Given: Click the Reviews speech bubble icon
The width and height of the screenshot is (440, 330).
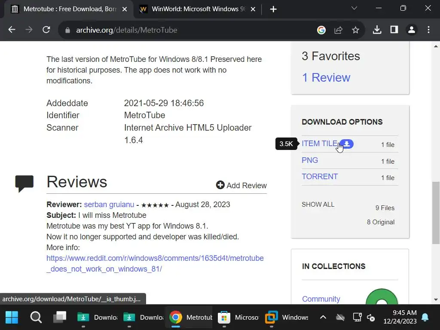Looking at the screenshot, I should 24,183.
